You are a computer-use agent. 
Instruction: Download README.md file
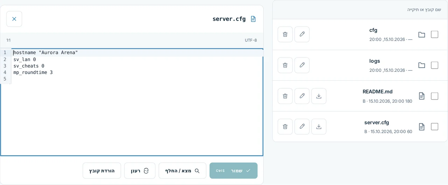pos(319,96)
